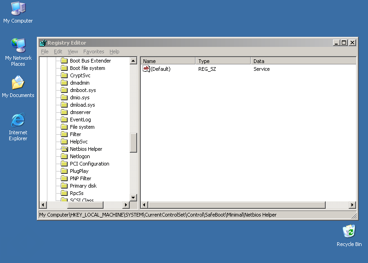Click the dmboot.sys folder icon
The width and height of the screenshot is (368, 263).
click(64, 90)
